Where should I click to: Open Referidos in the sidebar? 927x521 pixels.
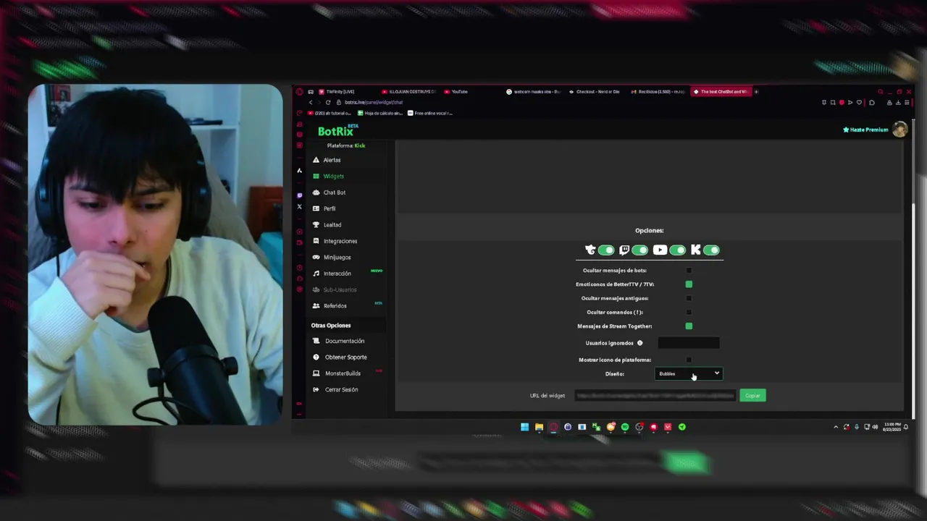point(330,305)
